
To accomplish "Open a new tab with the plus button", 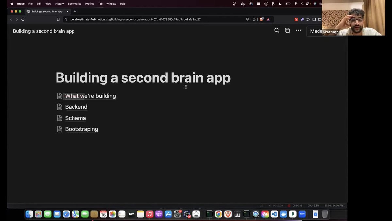I will pos(75,11).
